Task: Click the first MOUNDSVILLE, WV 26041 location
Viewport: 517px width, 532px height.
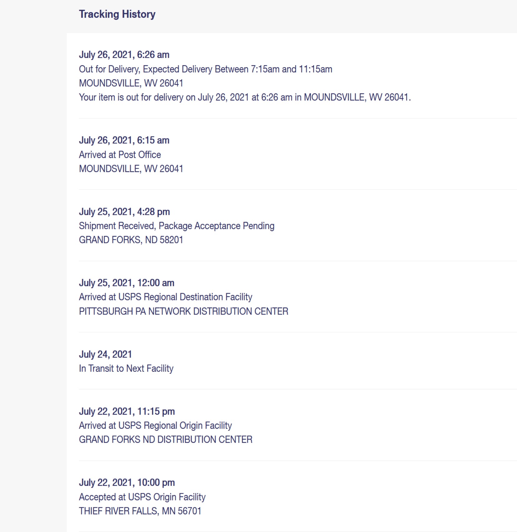Action: tap(131, 83)
